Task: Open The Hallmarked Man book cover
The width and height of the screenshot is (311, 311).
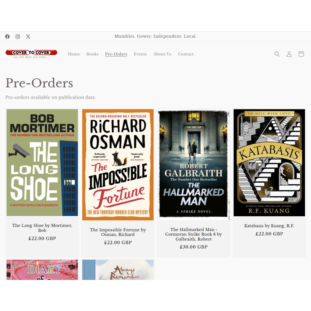Action: [x=194, y=164]
